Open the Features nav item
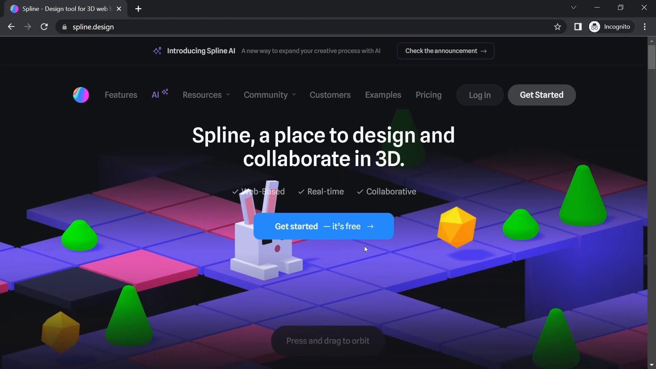This screenshot has height=369, width=656. click(121, 95)
